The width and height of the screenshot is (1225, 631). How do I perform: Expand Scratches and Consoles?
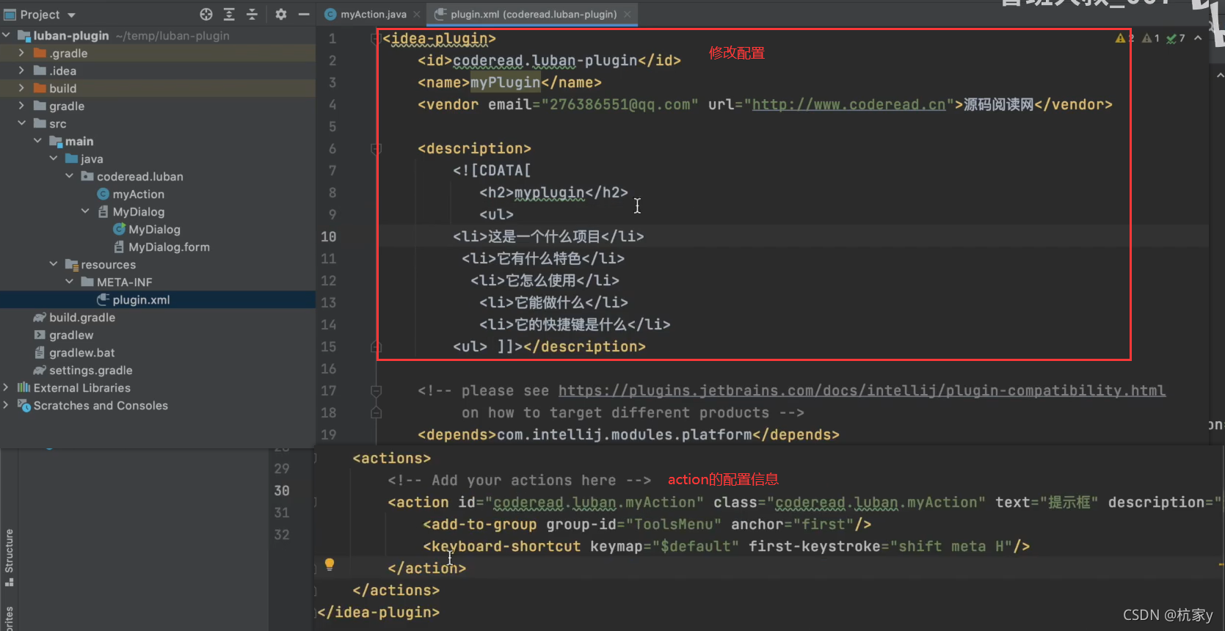click(x=6, y=405)
